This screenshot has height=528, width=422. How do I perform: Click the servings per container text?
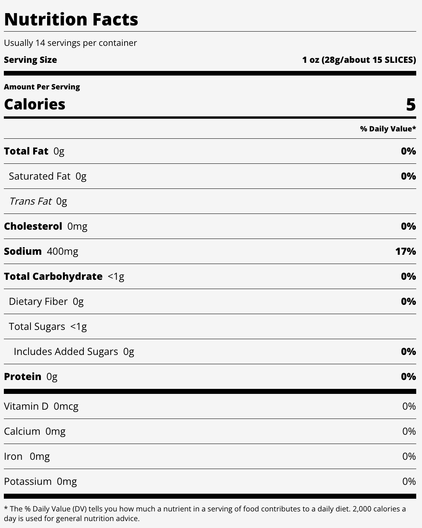[x=70, y=43]
